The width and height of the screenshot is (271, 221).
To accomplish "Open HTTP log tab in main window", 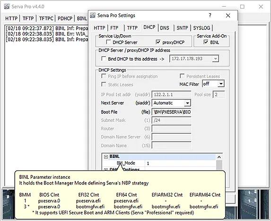I will pyautogui.click(x=11, y=18).
